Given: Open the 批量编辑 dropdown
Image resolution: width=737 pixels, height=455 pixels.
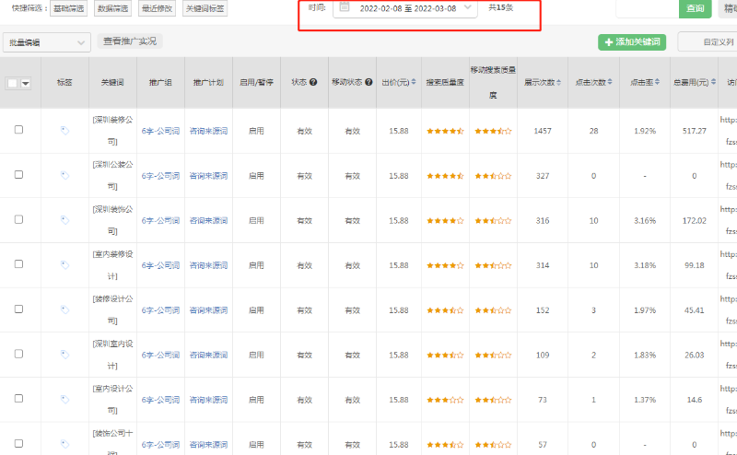Looking at the screenshot, I should coord(47,41).
